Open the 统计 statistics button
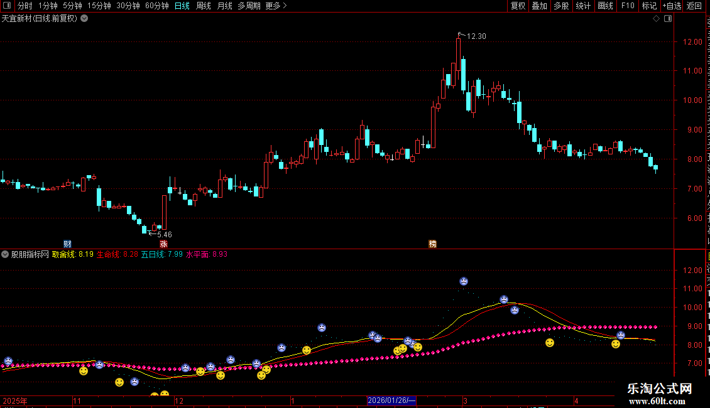Viewport: 710px width, 408px height. click(x=582, y=6)
